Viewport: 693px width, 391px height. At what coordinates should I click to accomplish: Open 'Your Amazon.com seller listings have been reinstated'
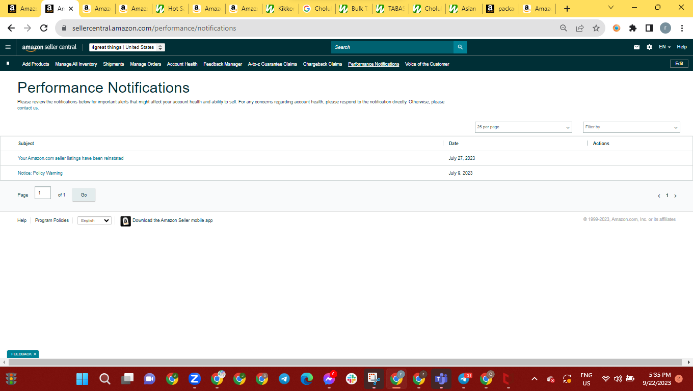point(71,158)
